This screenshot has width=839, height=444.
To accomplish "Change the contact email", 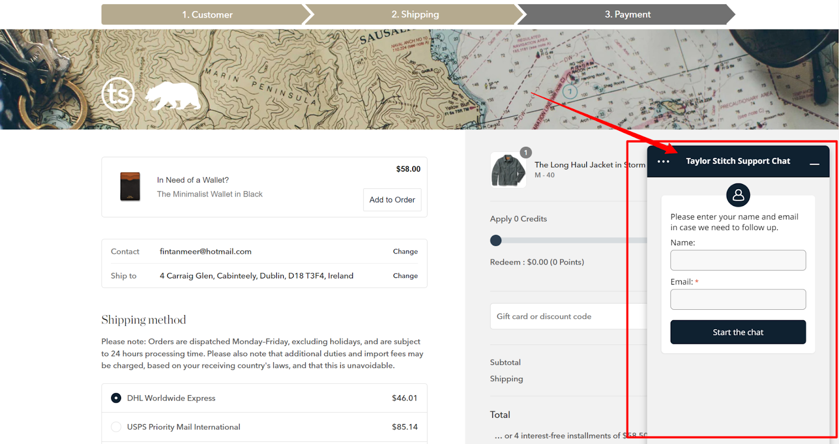I will 405,252.
